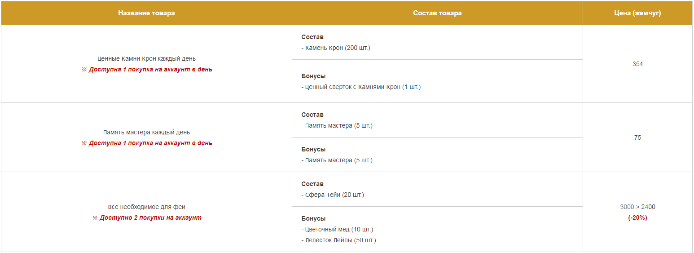
Task: Click the '(-20%)' discount label
Action: click(x=637, y=217)
